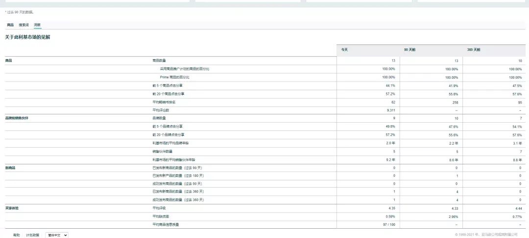Click the 2.0 年 brand age value

(x=390, y=143)
